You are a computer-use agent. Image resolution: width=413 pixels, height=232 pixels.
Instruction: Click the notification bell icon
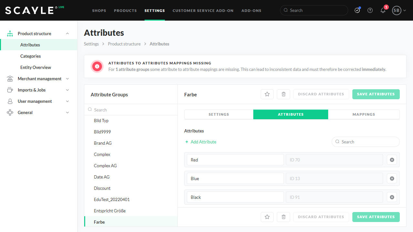point(383,10)
